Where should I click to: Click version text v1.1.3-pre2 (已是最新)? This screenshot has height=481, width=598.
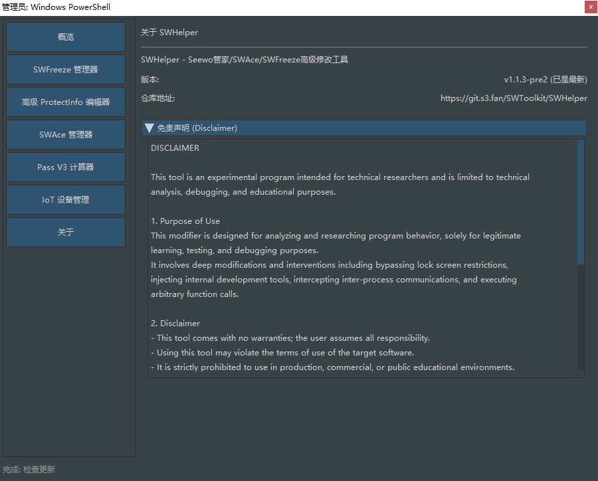point(546,79)
